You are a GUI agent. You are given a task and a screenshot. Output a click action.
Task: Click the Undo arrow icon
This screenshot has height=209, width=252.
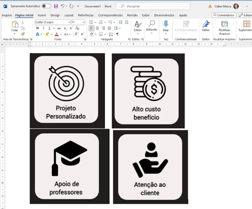[62, 6]
